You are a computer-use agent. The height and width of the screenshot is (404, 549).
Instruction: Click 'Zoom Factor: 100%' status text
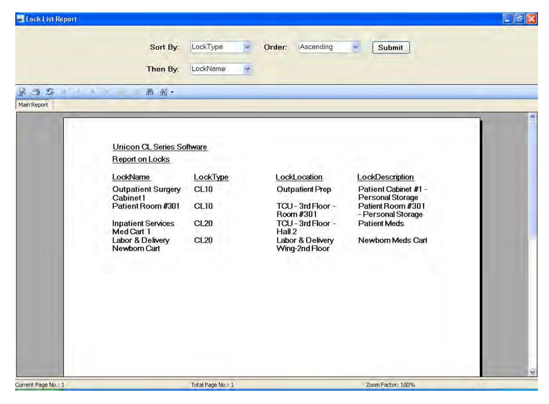point(391,385)
